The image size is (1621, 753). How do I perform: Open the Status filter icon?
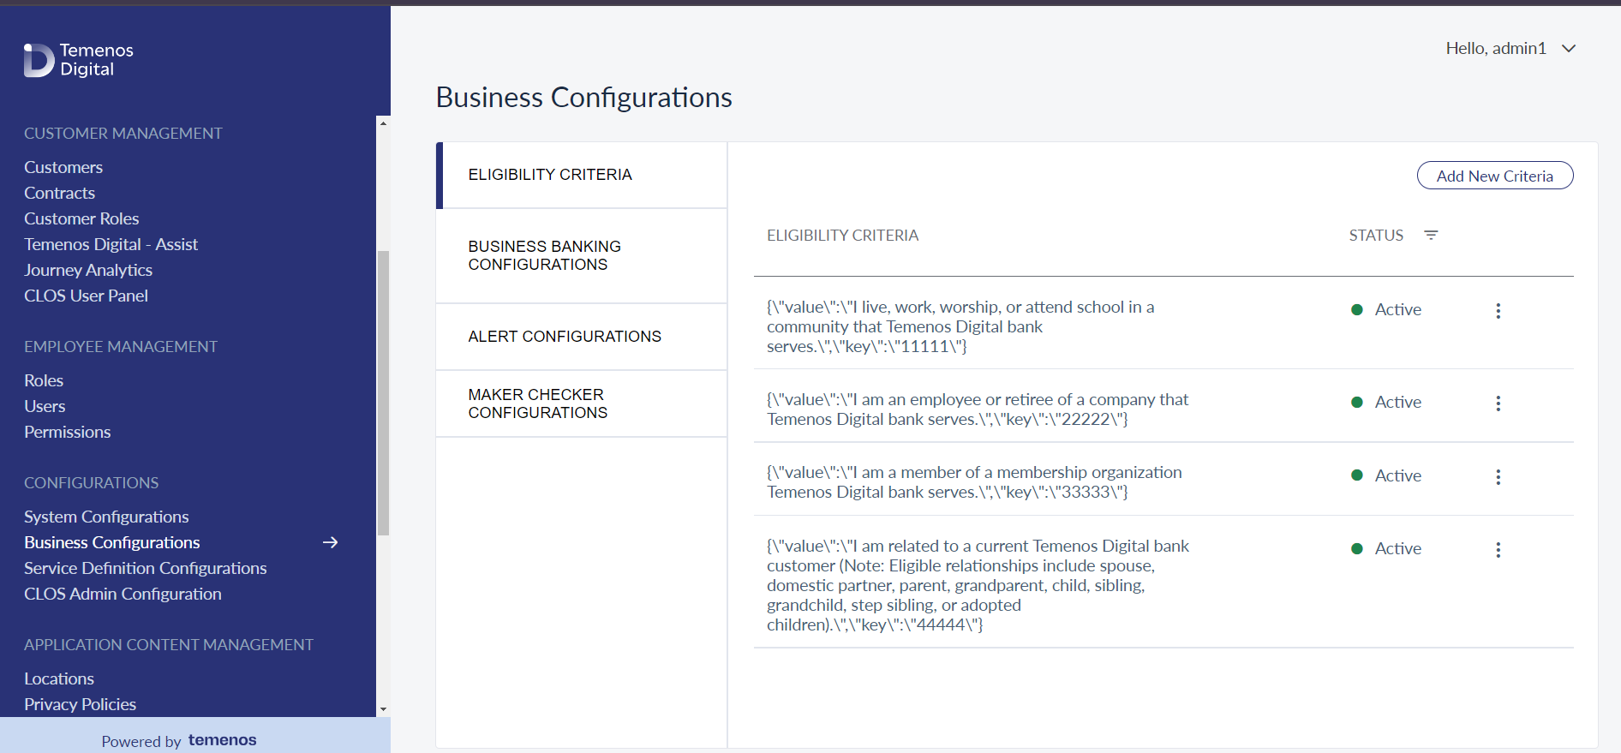1431,235
